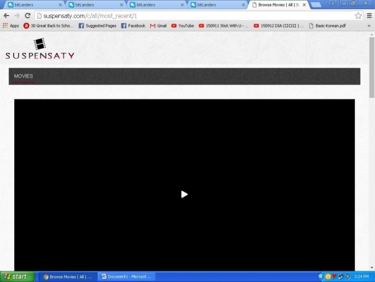Viewport: 375px width, 282px height.
Task: Open the MOVIES menu item
Action: coord(23,76)
